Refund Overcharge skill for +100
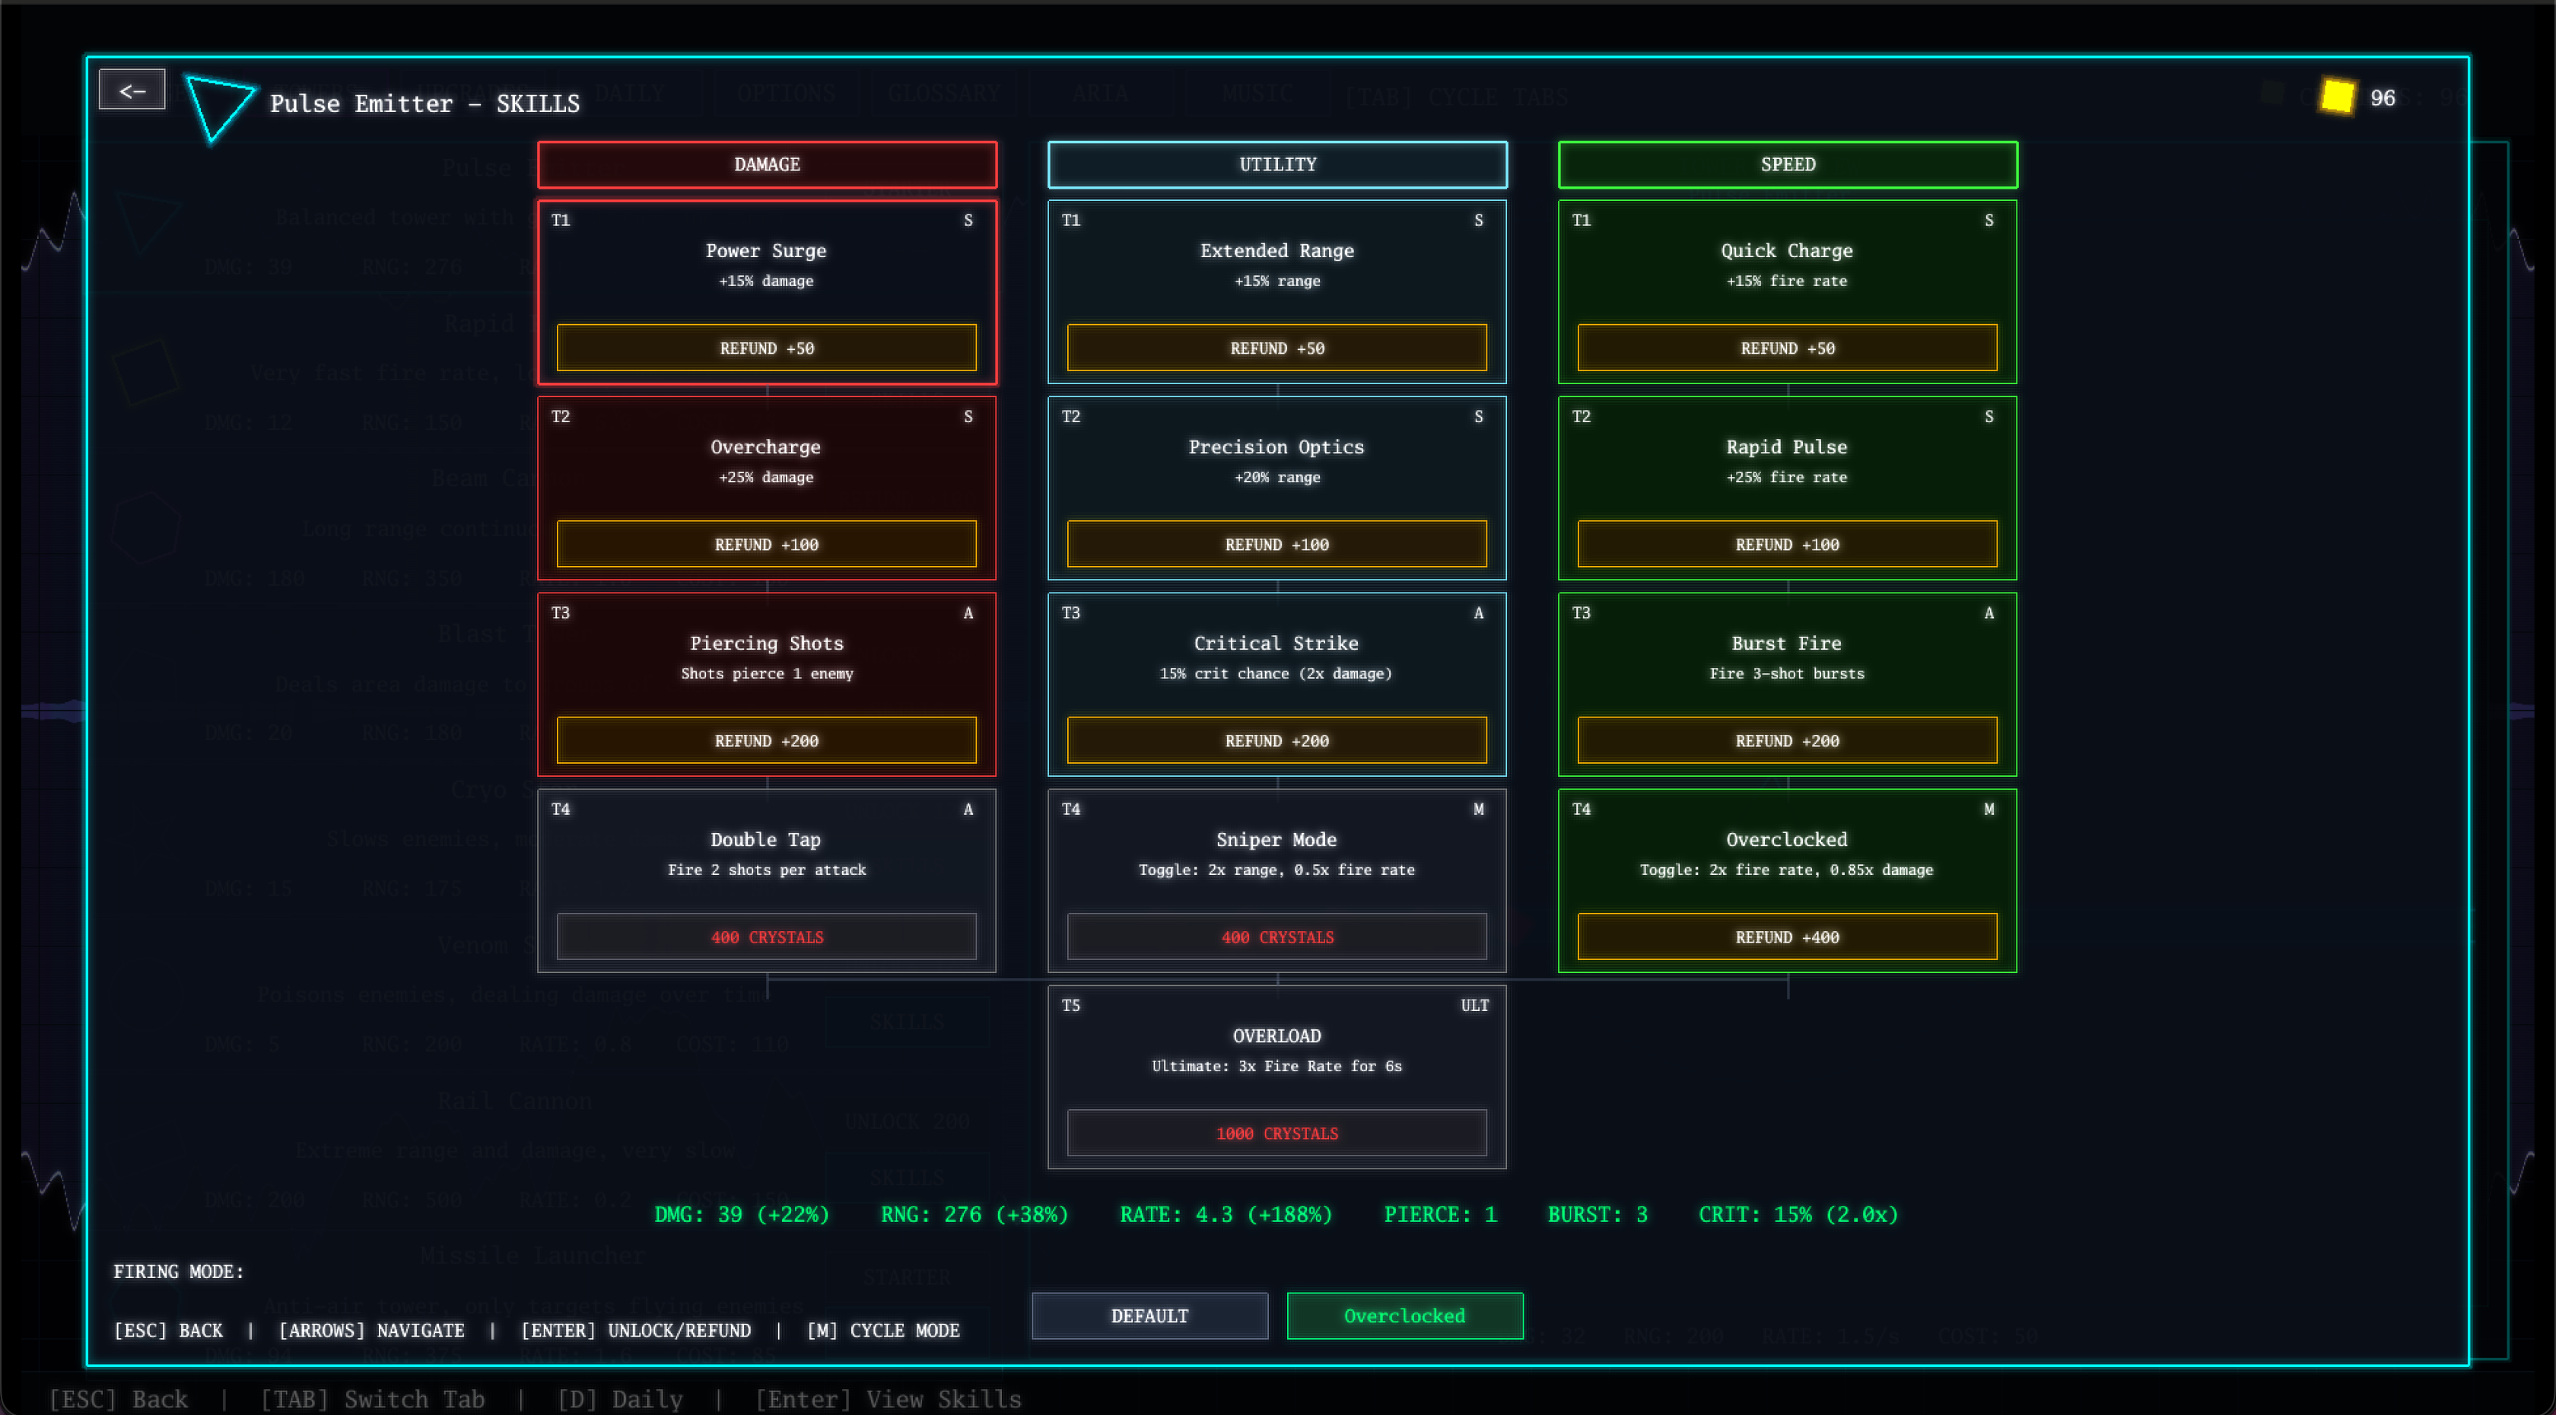Image resolution: width=2556 pixels, height=1415 pixels. click(766, 545)
